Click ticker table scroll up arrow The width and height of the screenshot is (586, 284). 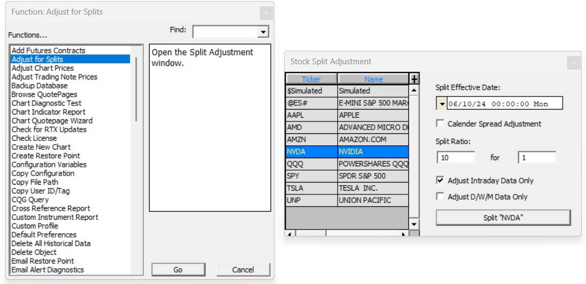pyautogui.click(x=414, y=91)
